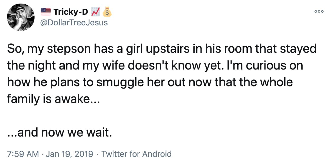331x167 pixels.
Task: Click the word "wife" in the tweet
Action: (113, 65)
